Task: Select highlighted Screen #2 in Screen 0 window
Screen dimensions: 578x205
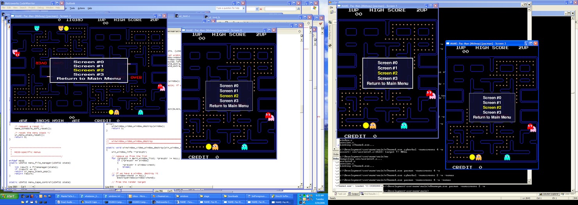Action: coord(229,96)
